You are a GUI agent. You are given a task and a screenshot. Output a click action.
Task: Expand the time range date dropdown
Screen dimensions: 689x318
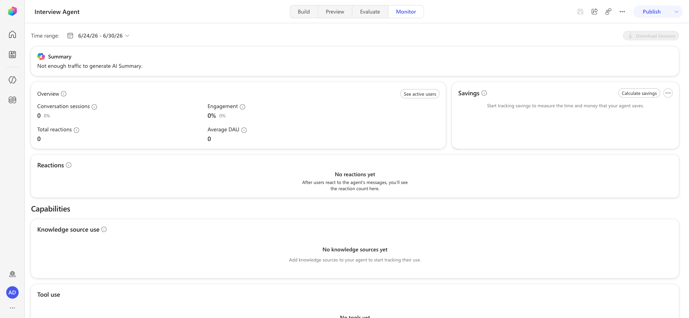127,36
